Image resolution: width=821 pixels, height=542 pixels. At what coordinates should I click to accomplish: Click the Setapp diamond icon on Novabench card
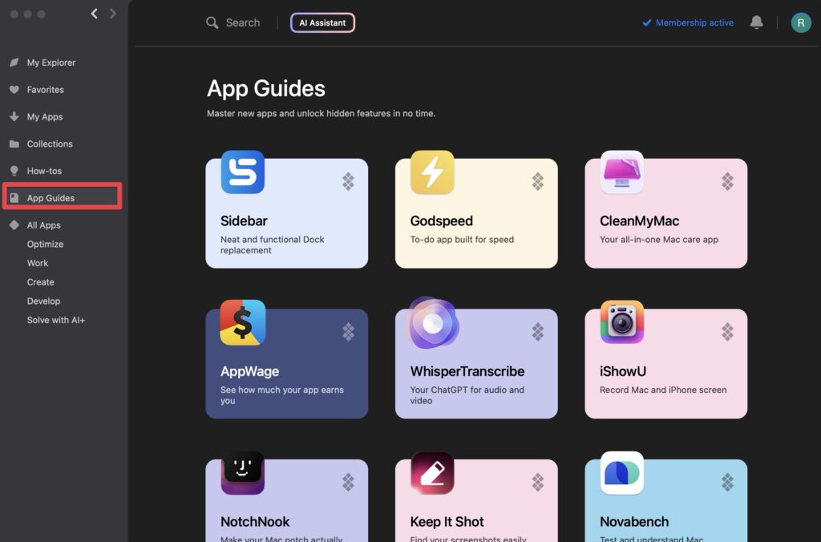(x=727, y=483)
